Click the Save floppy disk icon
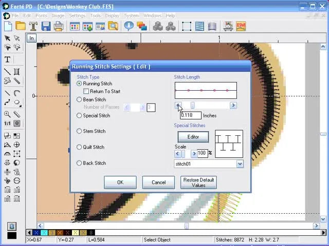Screen dimensions: 329x246 46,26
